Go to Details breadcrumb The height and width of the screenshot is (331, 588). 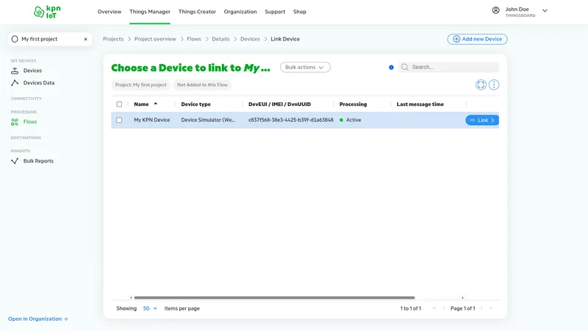pyautogui.click(x=220, y=39)
